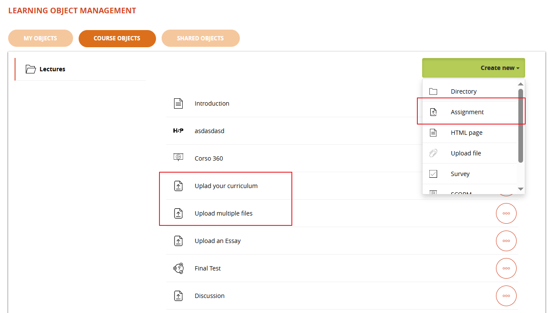This screenshot has height=313, width=548.
Task: Click the paperclip icon for Upload file
Action: click(433, 153)
